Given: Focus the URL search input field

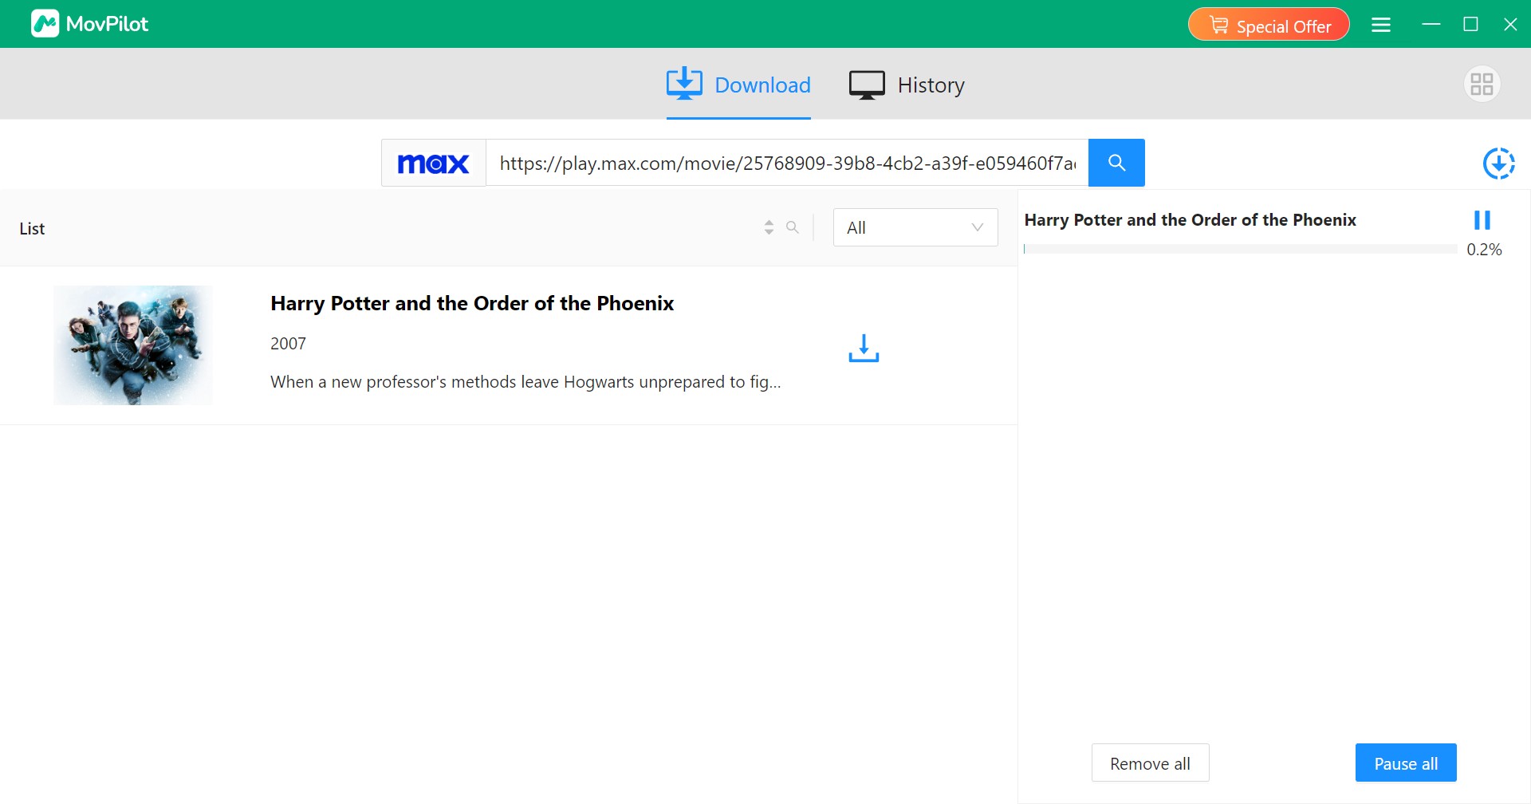Looking at the screenshot, I should [787, 164].
